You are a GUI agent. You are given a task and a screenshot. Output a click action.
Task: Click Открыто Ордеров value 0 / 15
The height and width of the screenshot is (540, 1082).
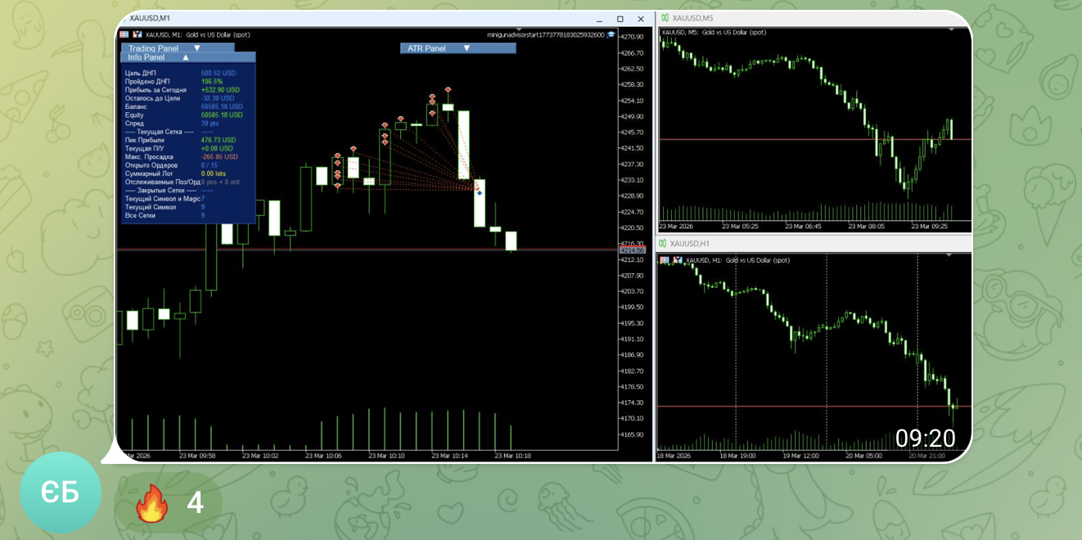pyautogui.click(x=209, y=165)
